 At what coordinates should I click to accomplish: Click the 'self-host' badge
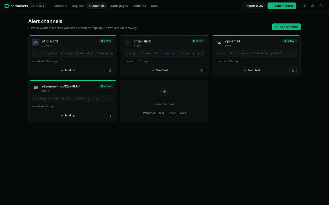(37, 6)
